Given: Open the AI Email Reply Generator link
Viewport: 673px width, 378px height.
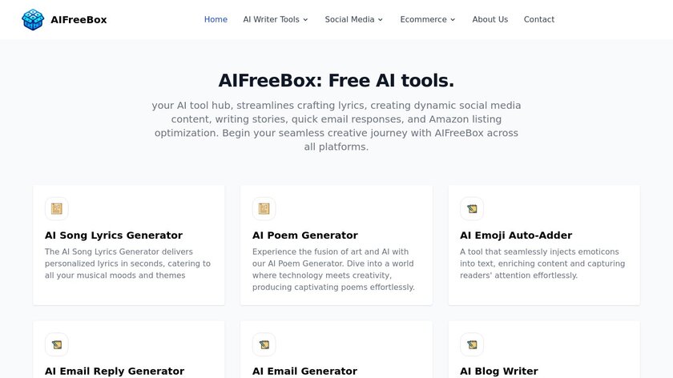Looking at the screenshot, I should [x=115, y=371].
